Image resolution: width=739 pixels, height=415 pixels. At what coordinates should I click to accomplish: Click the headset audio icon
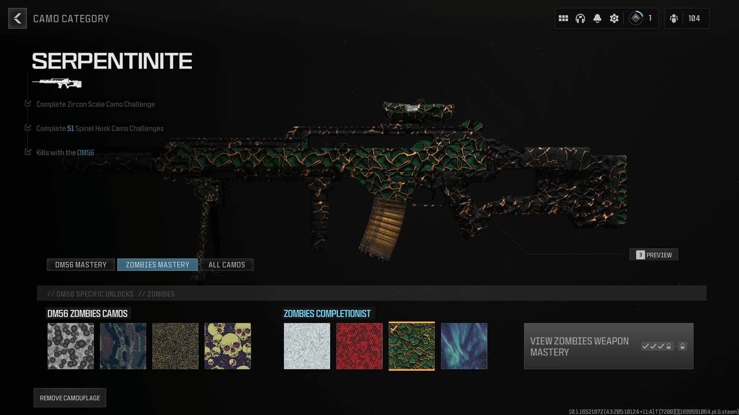coord(580,18)
